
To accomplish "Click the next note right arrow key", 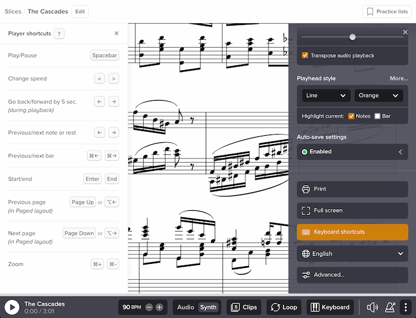I will point(114,132).
